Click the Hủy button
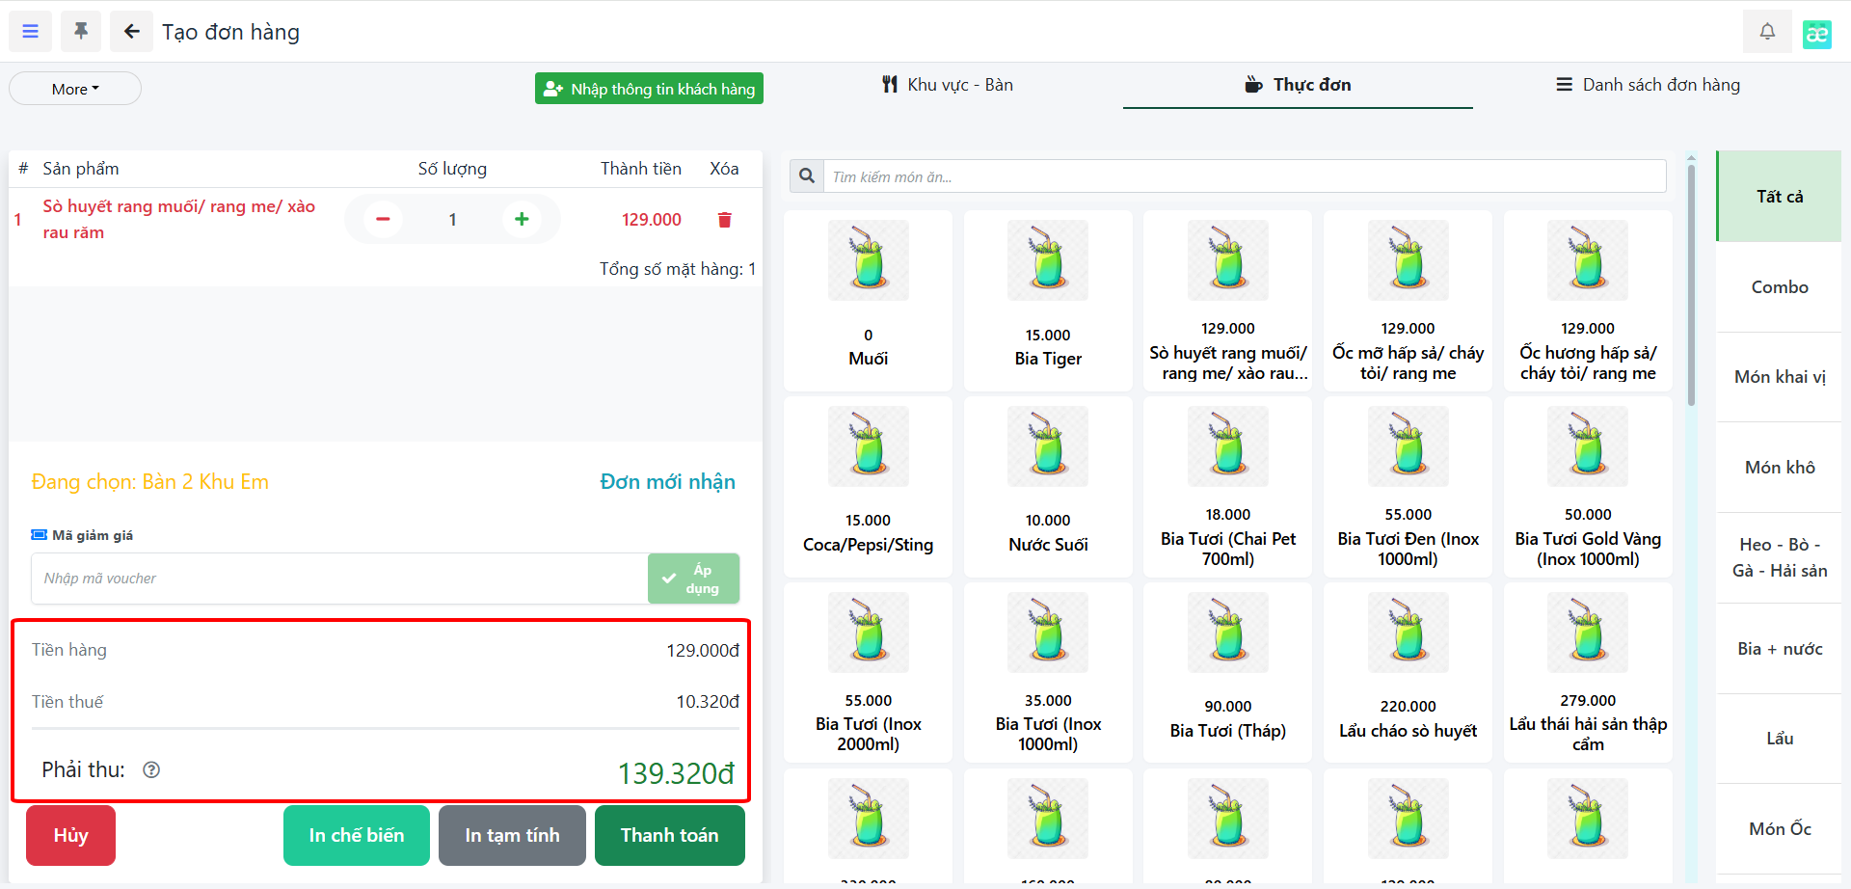Viewport: 1851px width, 889px height. (70, 835)
